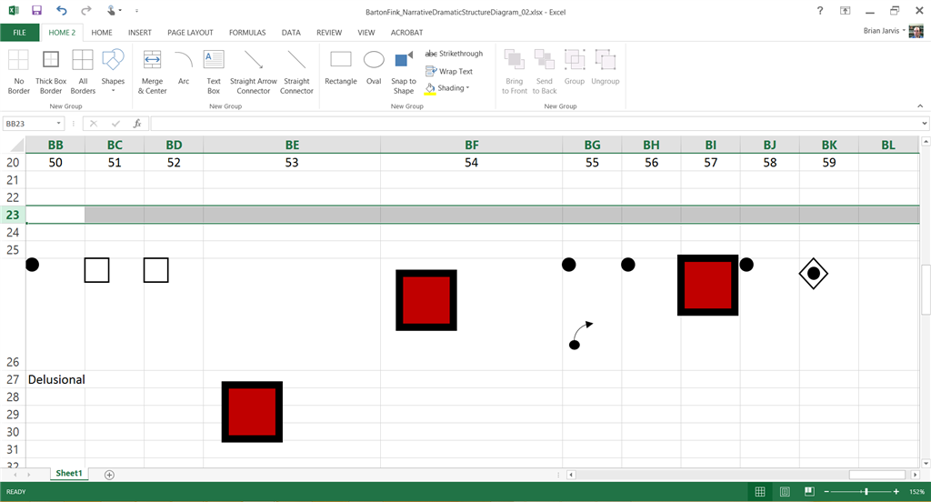
Task: Open the VIEW tab
Action: (x=365, y=33)
